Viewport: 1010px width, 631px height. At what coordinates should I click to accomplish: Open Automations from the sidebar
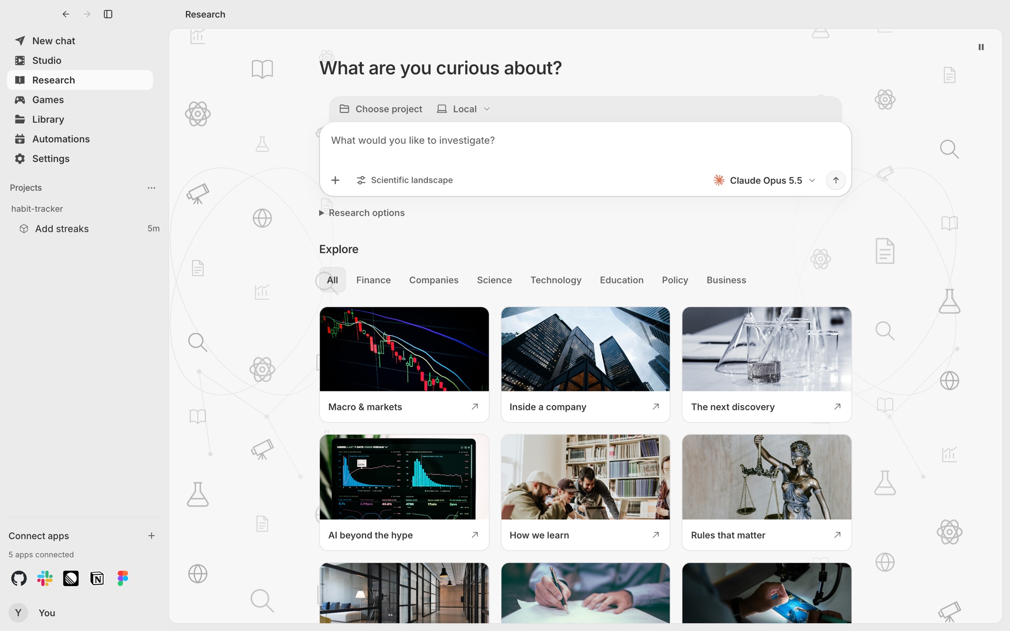(80, 139)
